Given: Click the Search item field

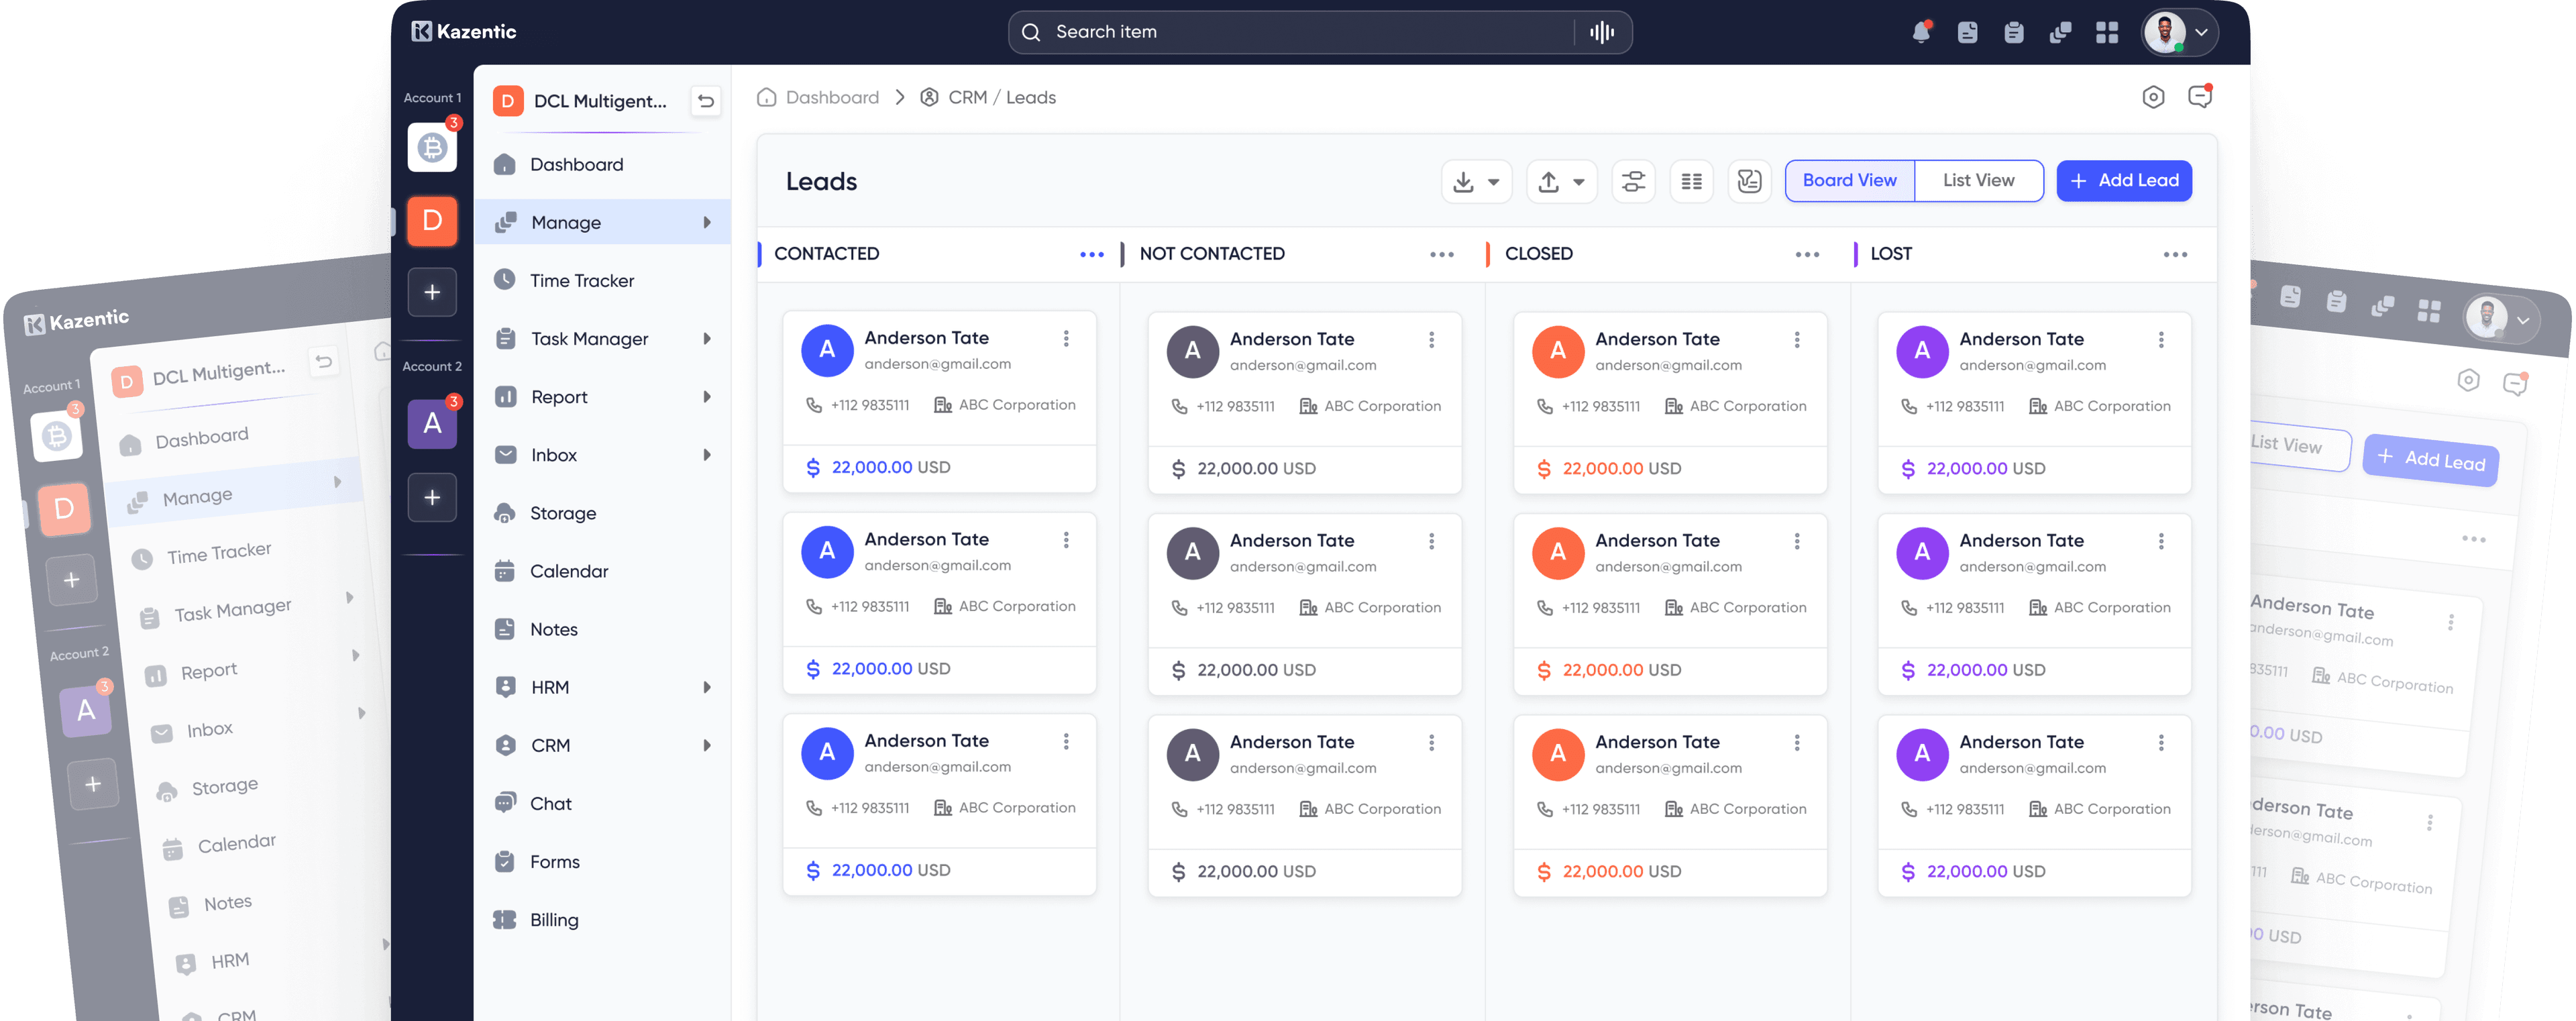Looking at the screenshot, I should (1319, 32).
